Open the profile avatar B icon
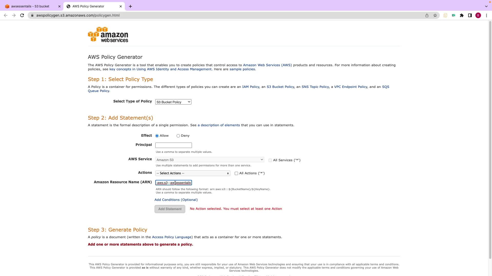492x276 pixels. pyautogui.click(x=478, y=15)
